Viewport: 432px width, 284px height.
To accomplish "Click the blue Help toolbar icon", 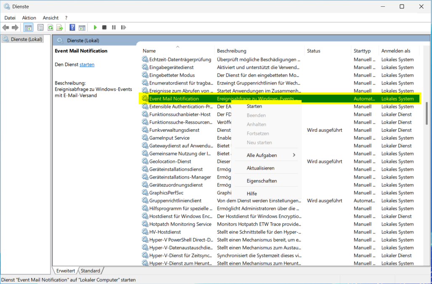I will pyautogui.click(x=72, y=27).
